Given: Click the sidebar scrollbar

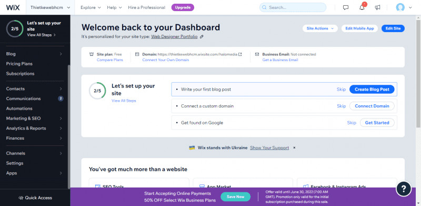Looking at the screenshot, I should pyautogui.click(x=69, y=126).
